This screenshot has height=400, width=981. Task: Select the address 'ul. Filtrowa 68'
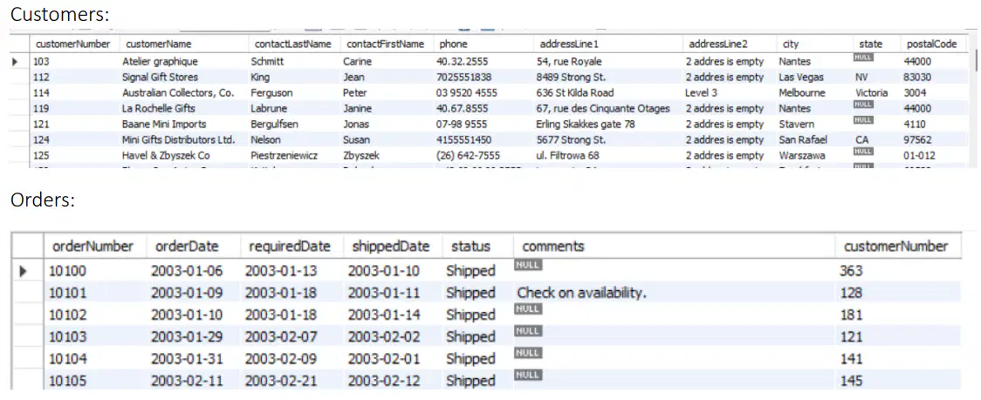567,155
